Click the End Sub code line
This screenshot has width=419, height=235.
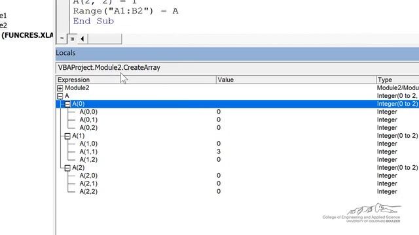pyautogui.click(x=94, y=21)
